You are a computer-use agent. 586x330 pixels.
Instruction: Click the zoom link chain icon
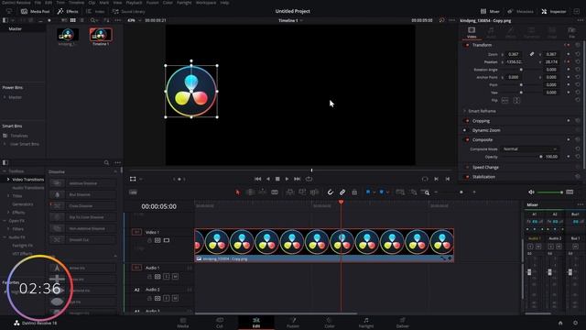tap(532, 54)
